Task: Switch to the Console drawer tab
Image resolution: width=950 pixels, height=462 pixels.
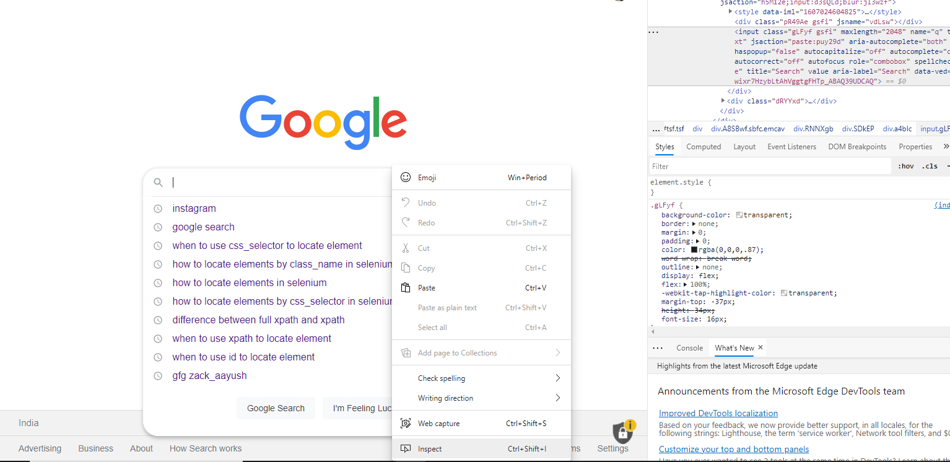Action: 689,348
